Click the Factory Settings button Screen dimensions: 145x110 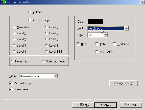124,83
